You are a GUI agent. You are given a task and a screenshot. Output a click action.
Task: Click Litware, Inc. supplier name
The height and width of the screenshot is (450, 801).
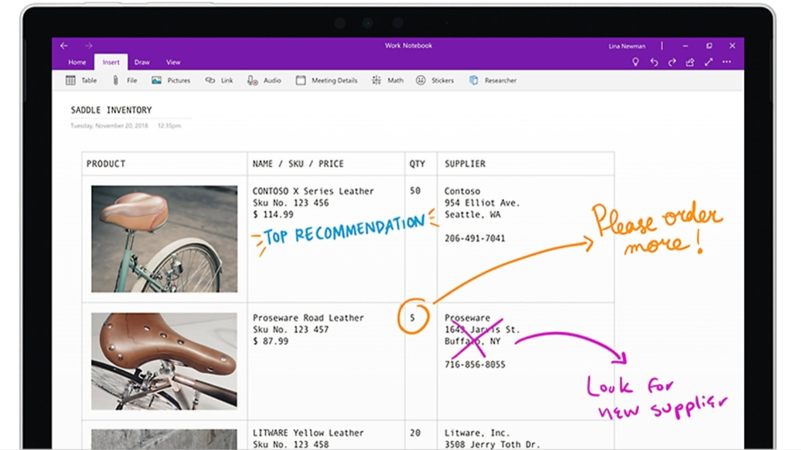pyautogui.click(x=476, y=433)
